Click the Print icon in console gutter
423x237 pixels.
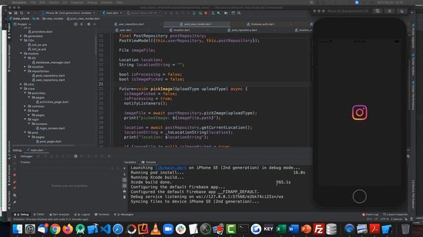tap(124, 192)
